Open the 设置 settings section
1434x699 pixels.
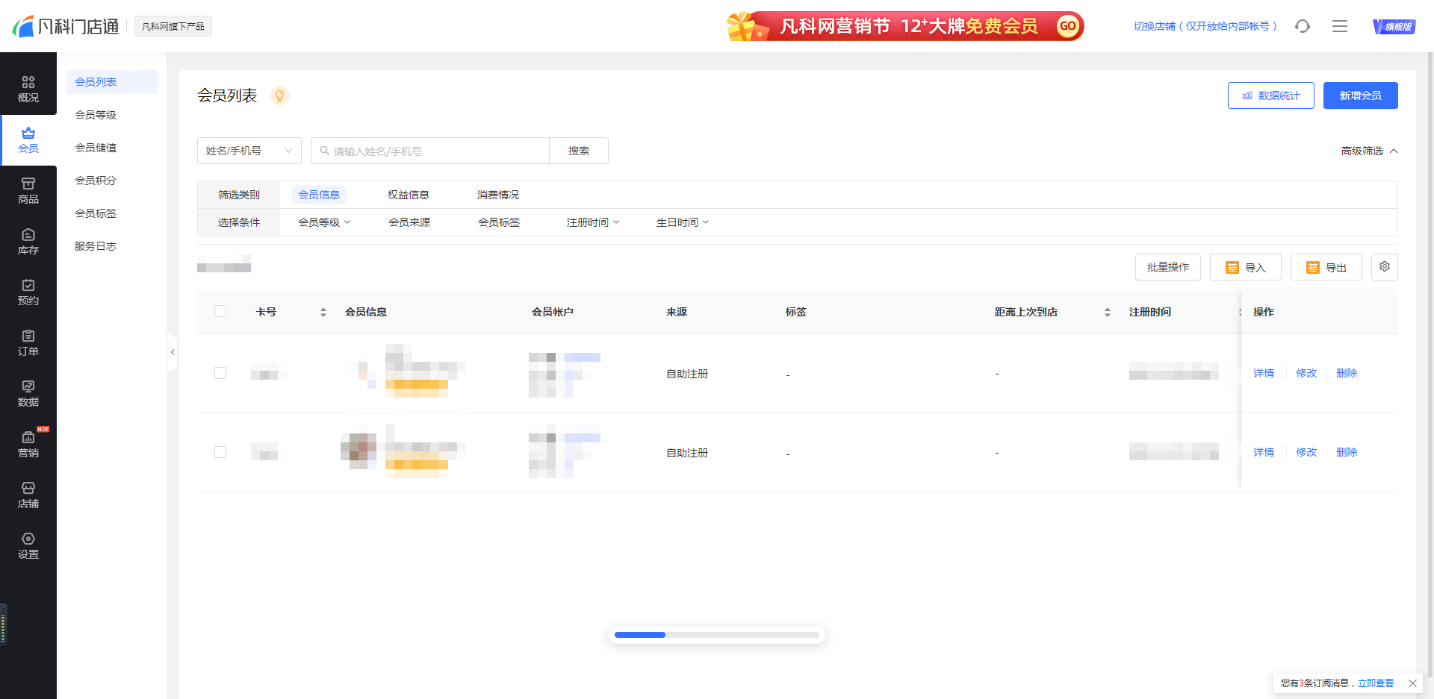pos(28,545)
